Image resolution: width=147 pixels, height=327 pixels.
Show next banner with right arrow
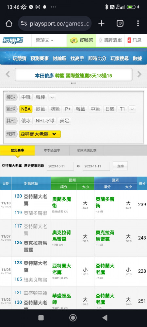pos(139,74)
